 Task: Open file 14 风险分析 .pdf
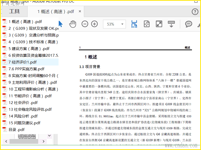(x=23, y=116)
